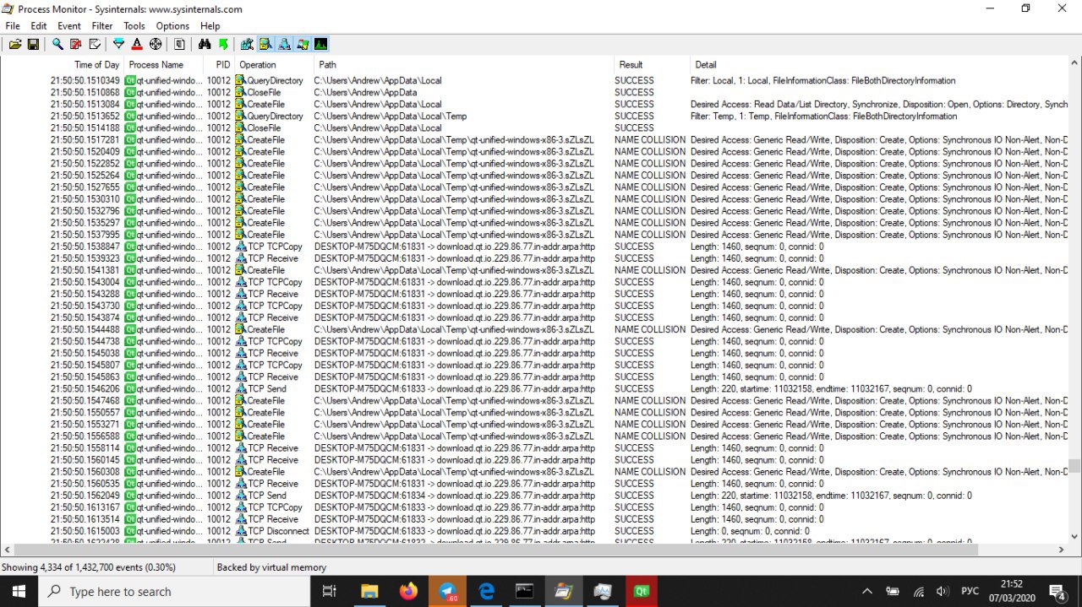Viewport: 1082px width, 607px height.
Task: Open the Help menu
Action: [210, 26]
